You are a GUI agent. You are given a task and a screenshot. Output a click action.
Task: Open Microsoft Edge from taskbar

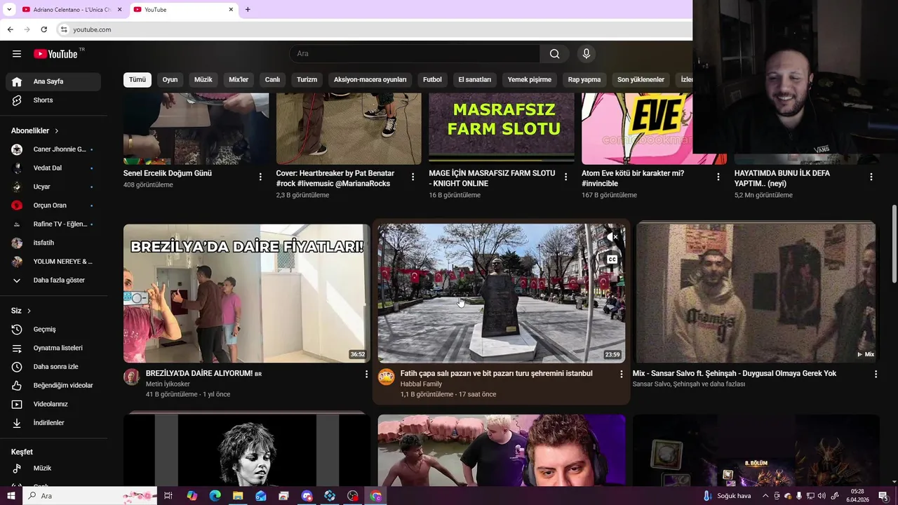point(215,496)
